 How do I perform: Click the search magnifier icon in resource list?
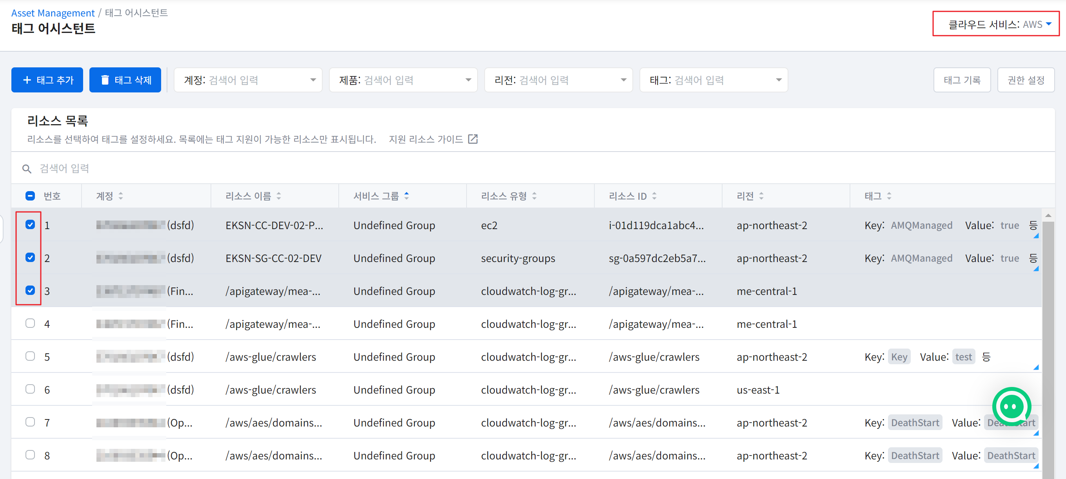pos(27,169)
